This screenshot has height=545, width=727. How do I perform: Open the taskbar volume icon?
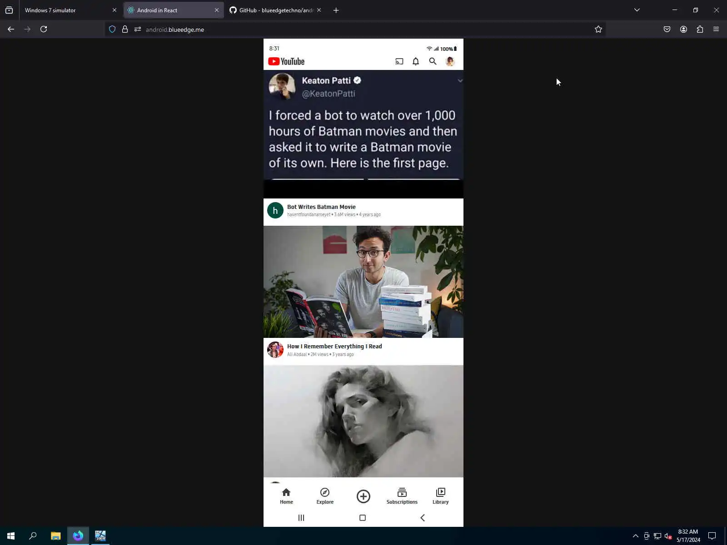click(x=668, y=536)
